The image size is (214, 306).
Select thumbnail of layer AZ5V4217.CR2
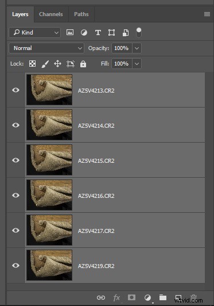(x=49, y=230)
